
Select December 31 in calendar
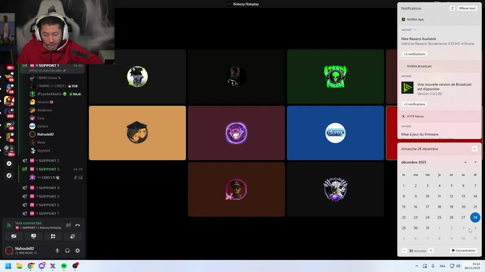[427, 228]
